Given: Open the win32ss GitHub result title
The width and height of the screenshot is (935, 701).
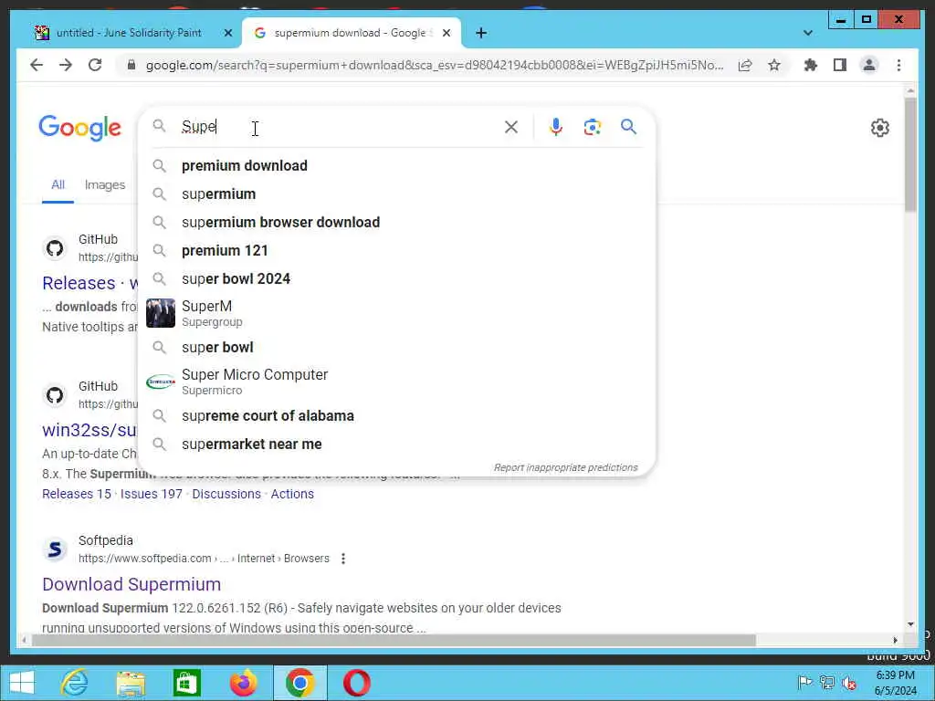Looking at the screenshot, I should [90, 430].
